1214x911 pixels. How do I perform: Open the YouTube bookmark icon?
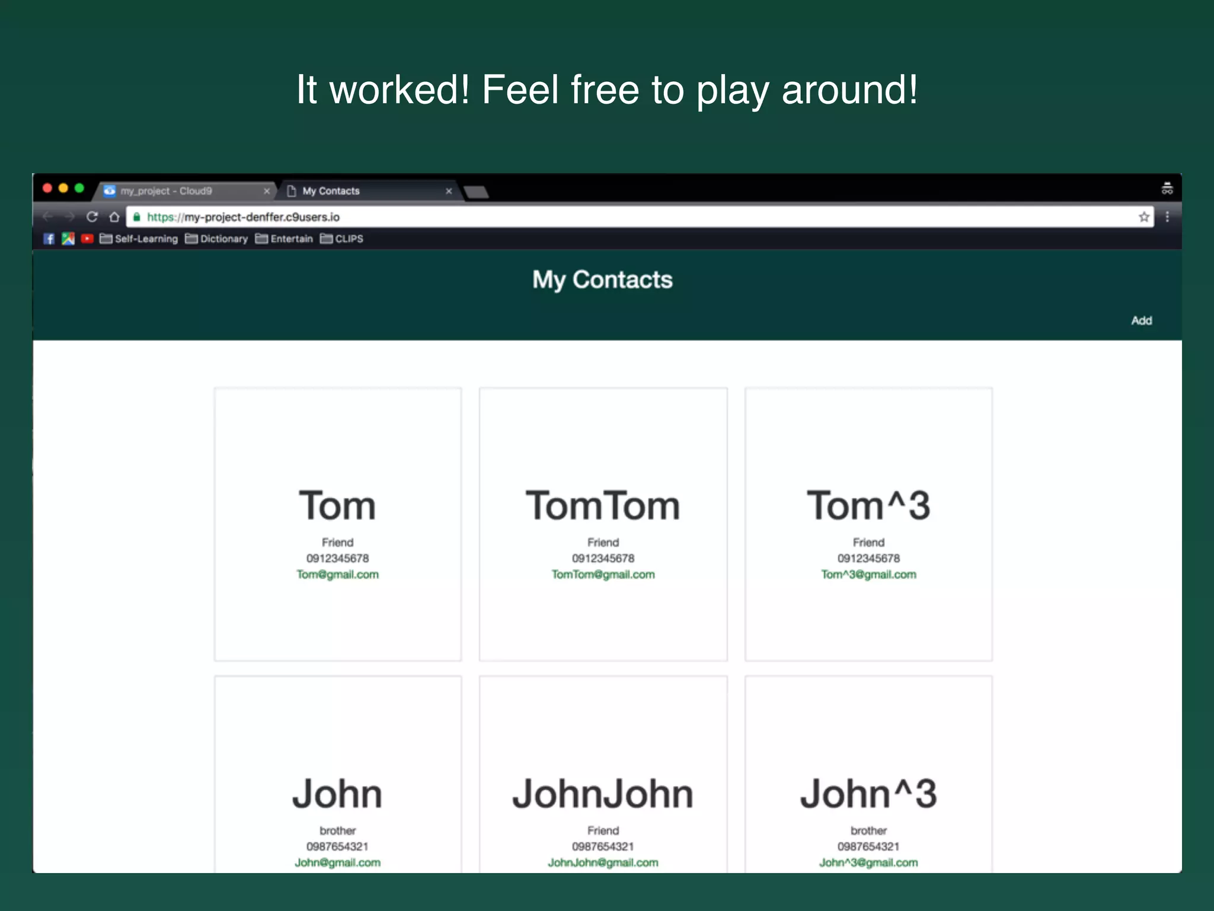(x=87, y=238)
